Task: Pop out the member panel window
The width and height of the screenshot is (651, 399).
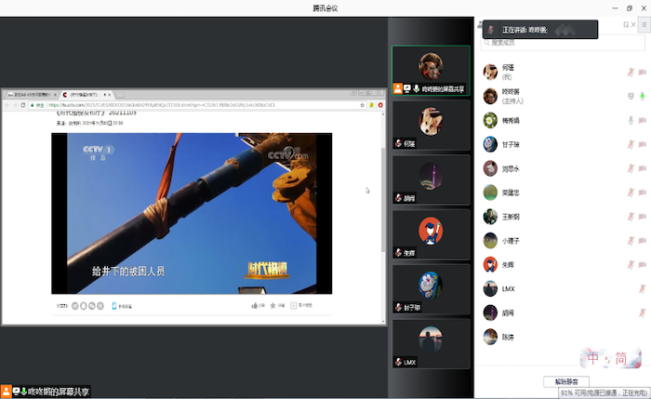Action: coord(626,25)
